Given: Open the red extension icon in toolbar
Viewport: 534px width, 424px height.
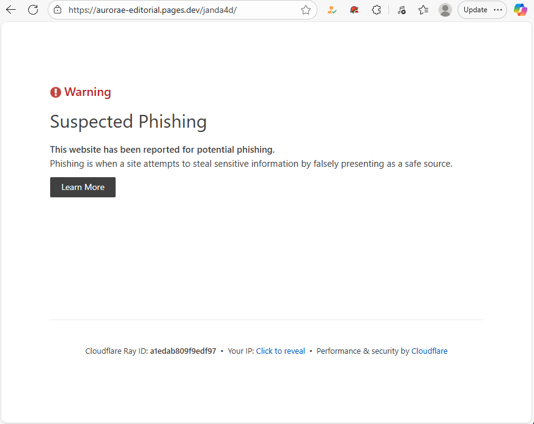Looking at the screenshot, I should pos(354,10).
